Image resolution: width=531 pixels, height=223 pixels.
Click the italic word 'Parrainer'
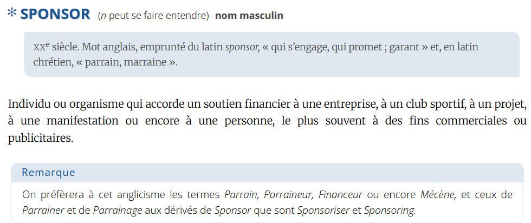(43, 210)
